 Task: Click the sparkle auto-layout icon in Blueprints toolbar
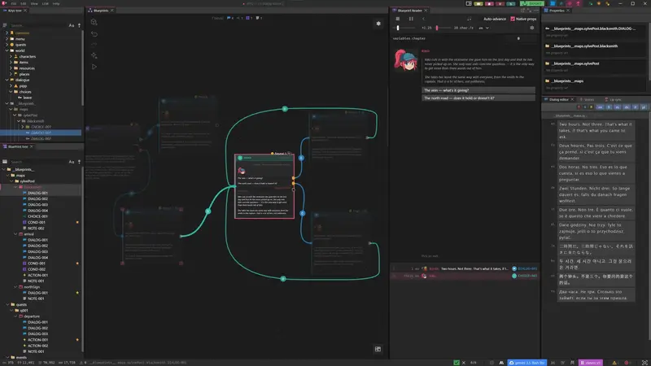pyautogui.click(x=94, y=55)
